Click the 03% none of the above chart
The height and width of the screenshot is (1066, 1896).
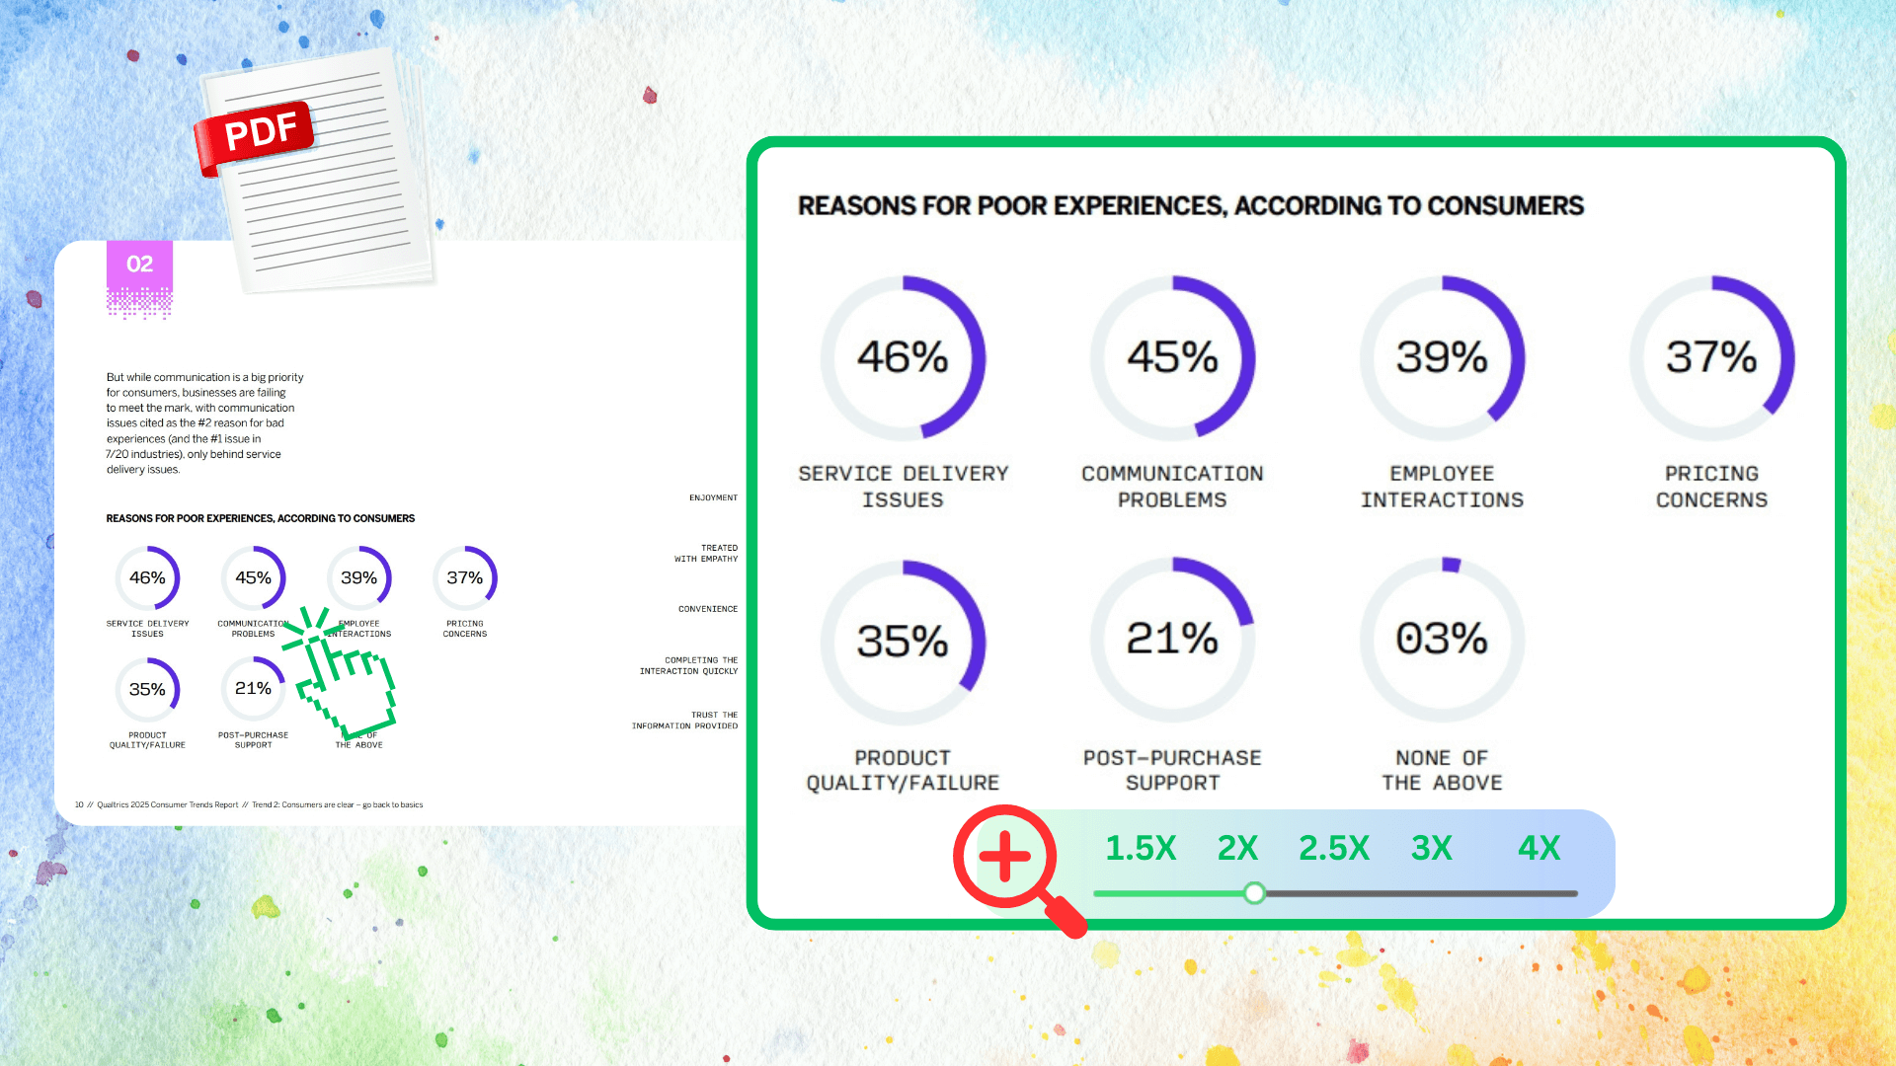(1442, 639)
